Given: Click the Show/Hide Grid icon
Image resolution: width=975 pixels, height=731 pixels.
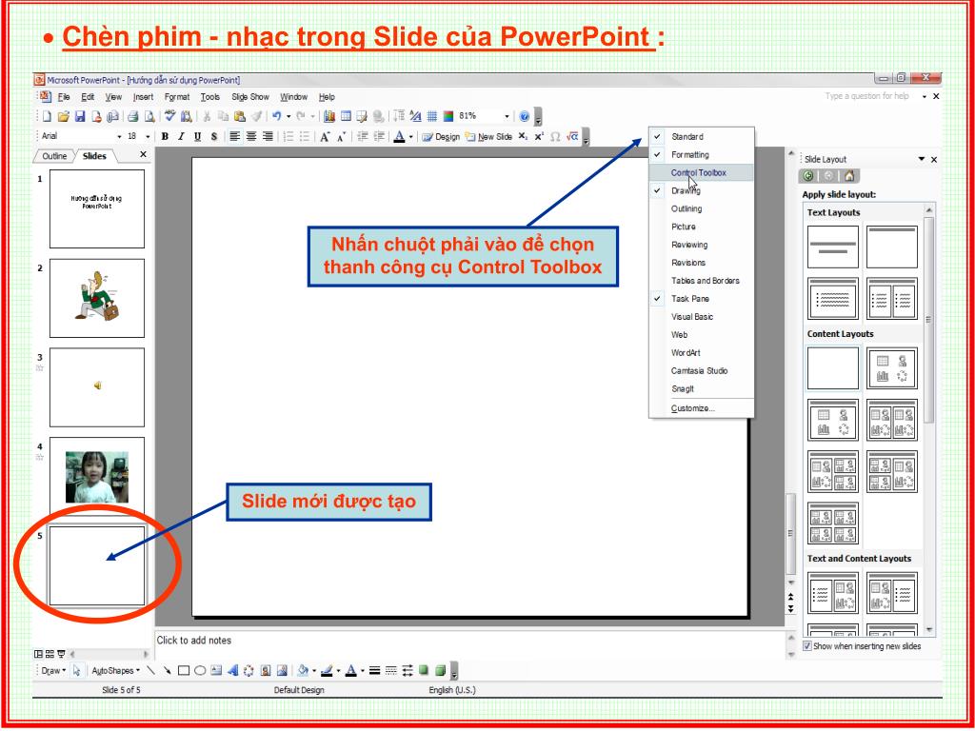Looking at the screenshot, I should pos(432,116).
